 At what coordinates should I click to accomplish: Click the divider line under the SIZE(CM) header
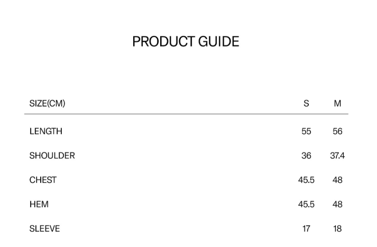(x=186, y=114)
